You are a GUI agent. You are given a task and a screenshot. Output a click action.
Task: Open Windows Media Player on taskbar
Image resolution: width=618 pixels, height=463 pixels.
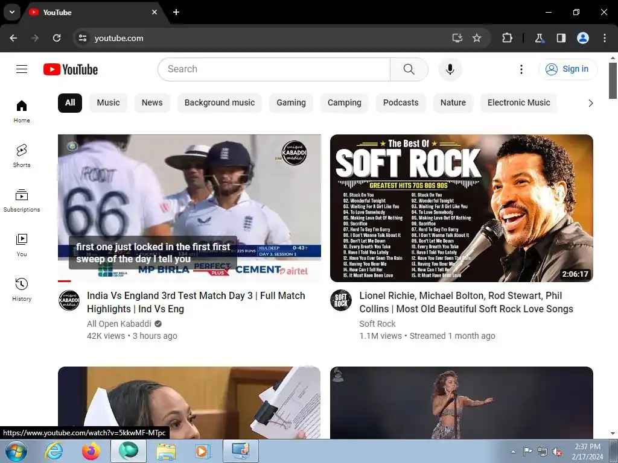(203, 451)
